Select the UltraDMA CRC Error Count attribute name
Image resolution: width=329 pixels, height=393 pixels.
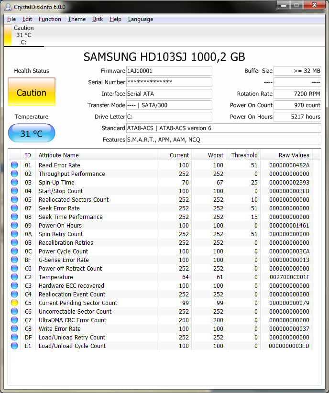[73, 320]
